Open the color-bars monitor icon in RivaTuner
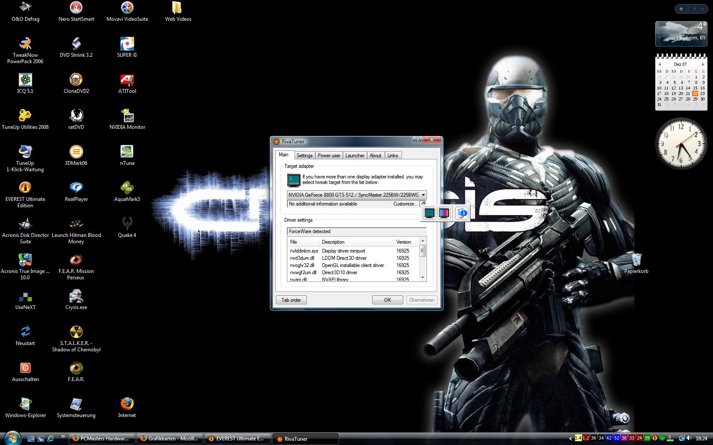713x445 pixels. coord(444,213)
